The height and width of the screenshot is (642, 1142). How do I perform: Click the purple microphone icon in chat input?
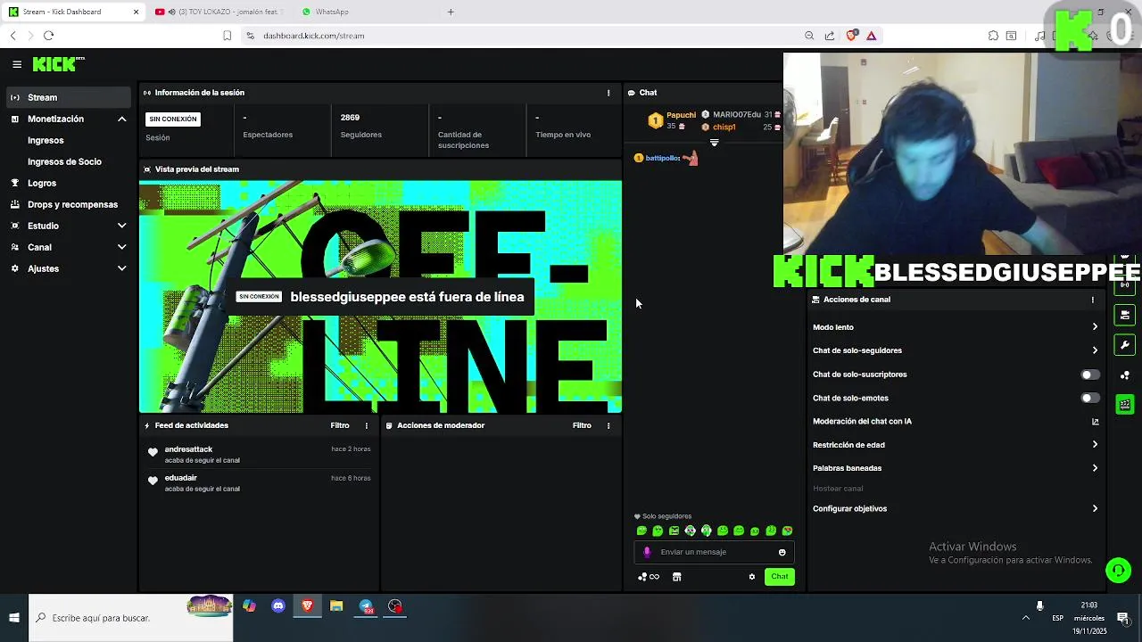(647, 552)
